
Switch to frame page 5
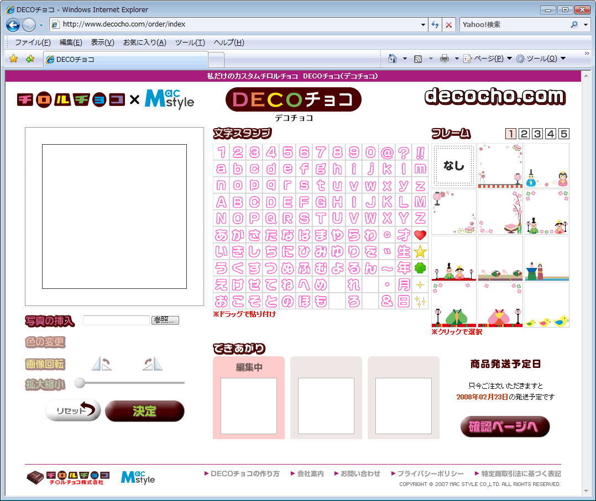click(x=563, y=134)
